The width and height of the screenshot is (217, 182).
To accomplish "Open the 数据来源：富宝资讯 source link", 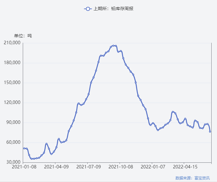I will point(193,178).
